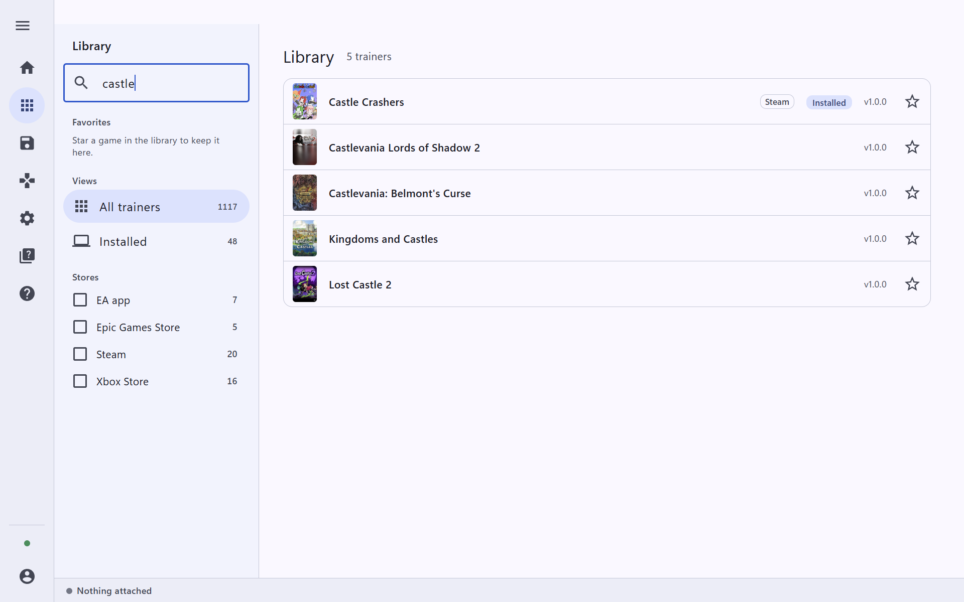Open the book question-mark icon page
This screenshot has height=602, width=964.
coord(27,256)
